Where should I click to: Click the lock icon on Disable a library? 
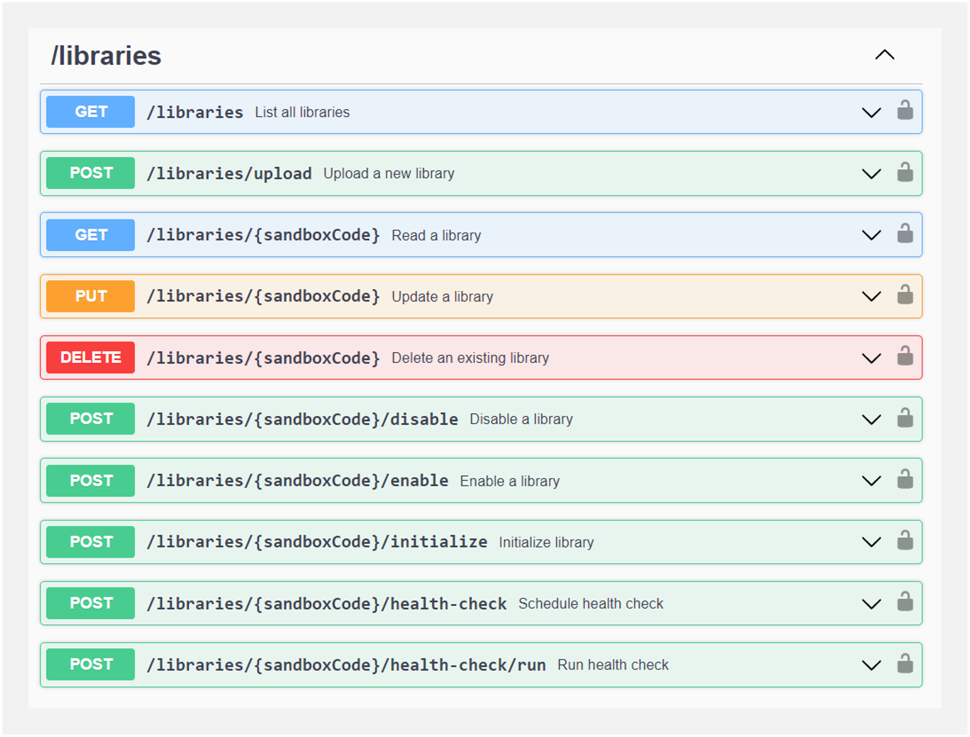coord(905,417)
